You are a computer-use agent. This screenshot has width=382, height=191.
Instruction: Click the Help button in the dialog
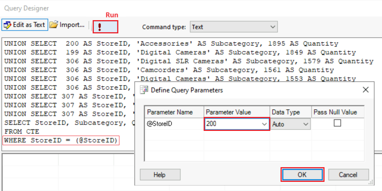(159, 175)
